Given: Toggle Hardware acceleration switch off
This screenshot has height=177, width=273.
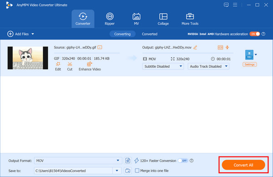Looking at the screenshot, I should [255, 34].
